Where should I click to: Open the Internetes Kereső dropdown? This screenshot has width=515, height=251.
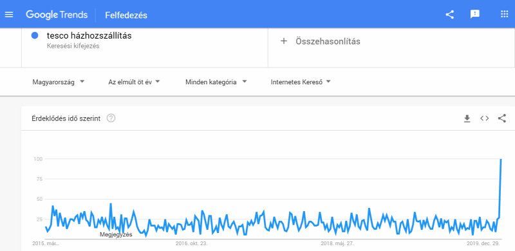point(301,82)
